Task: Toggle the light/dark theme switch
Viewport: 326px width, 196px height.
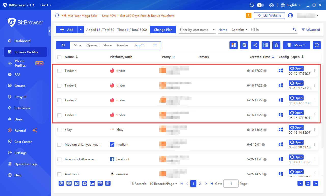Action: (261, 5)
